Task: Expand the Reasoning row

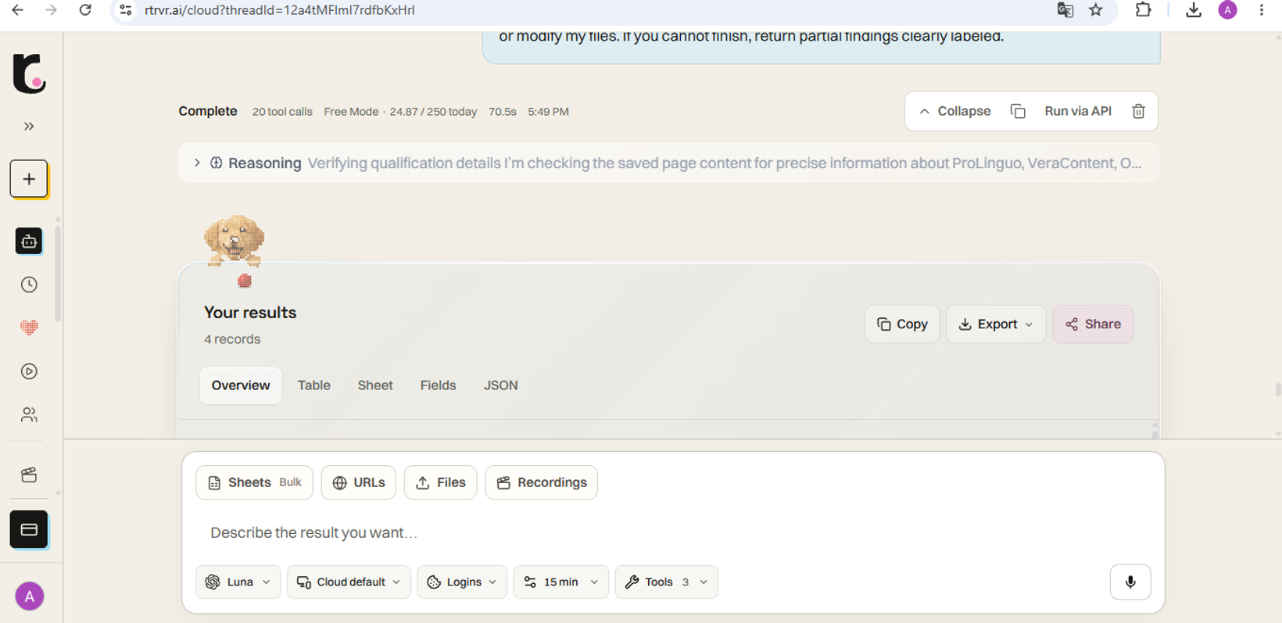Action: click(668, 163)
